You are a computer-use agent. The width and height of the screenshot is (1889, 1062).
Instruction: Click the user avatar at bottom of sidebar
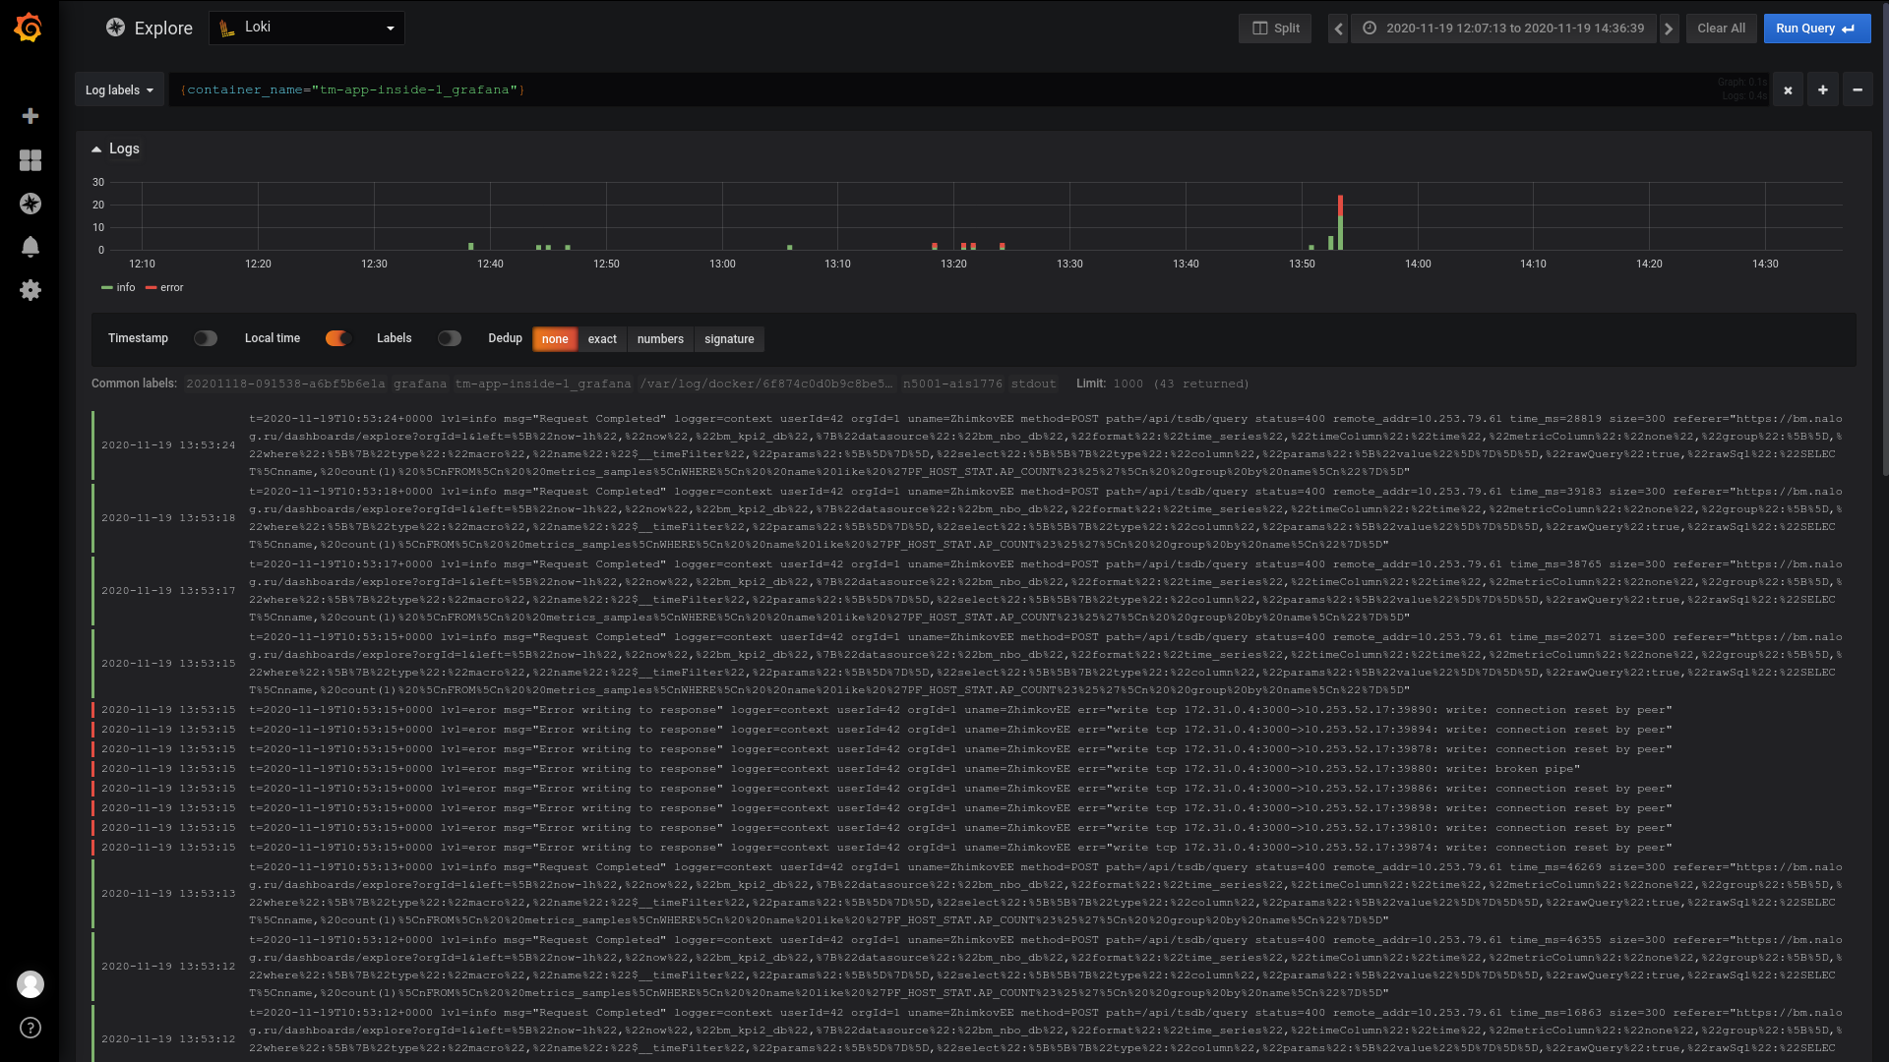point(30,984)
